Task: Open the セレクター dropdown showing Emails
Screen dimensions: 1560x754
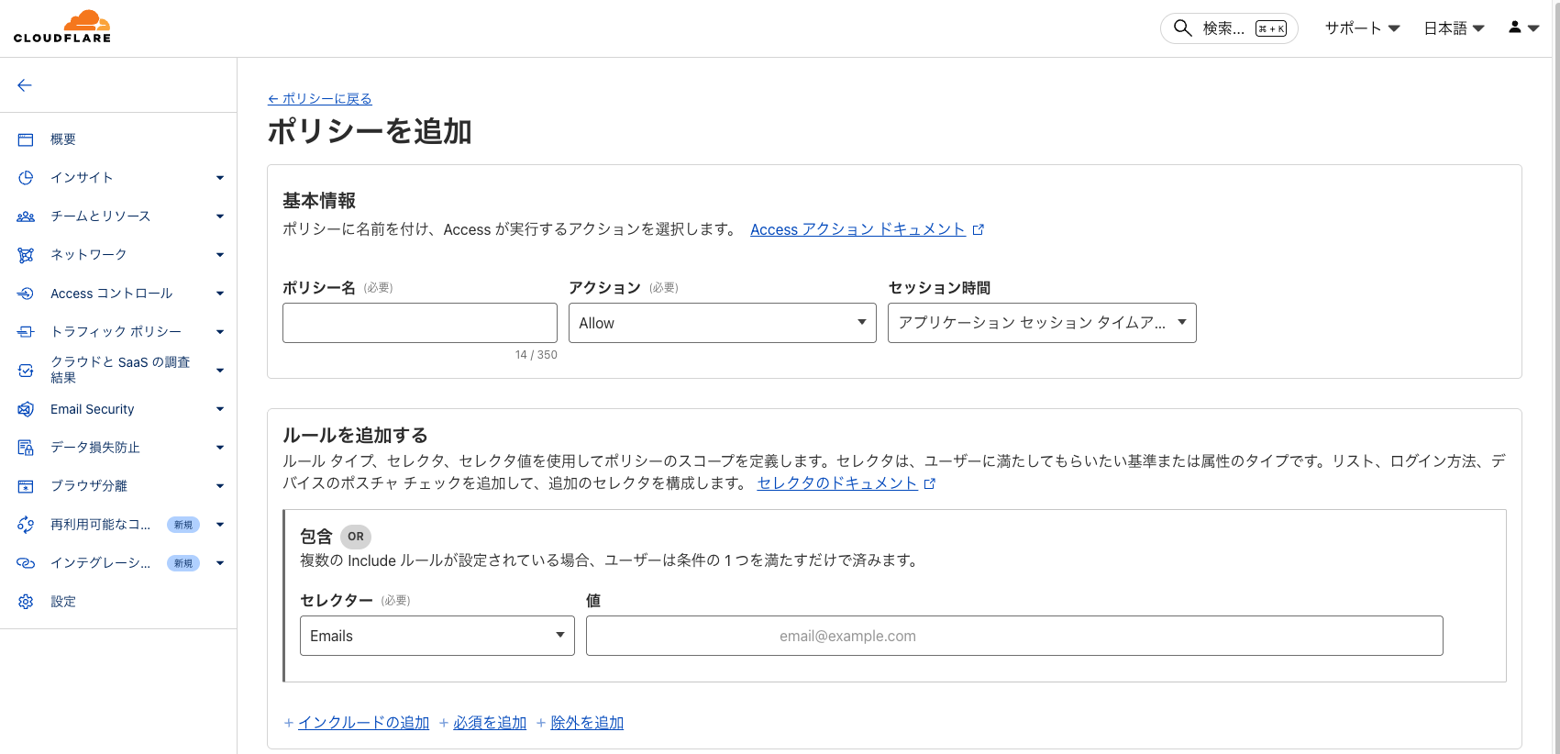Action: 437,636
